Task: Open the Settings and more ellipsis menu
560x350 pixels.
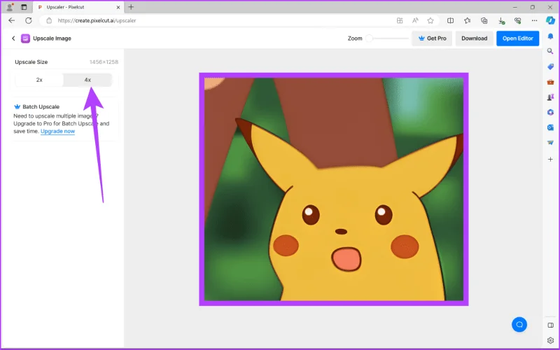Action: [534, 21]
